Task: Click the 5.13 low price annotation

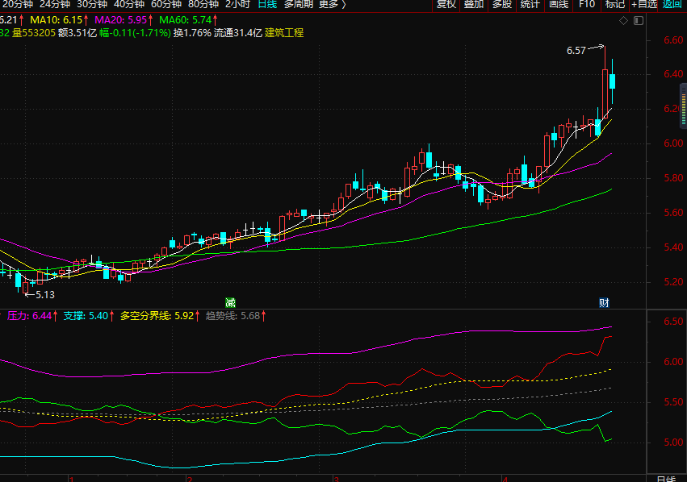Action: click(x=45, y=295)
